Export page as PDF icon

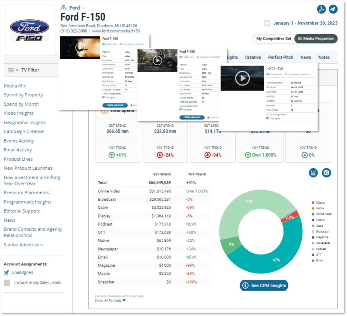point(321,9)
